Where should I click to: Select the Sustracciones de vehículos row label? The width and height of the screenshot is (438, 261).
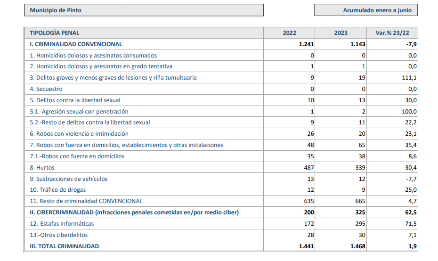[x=69, y=179]
